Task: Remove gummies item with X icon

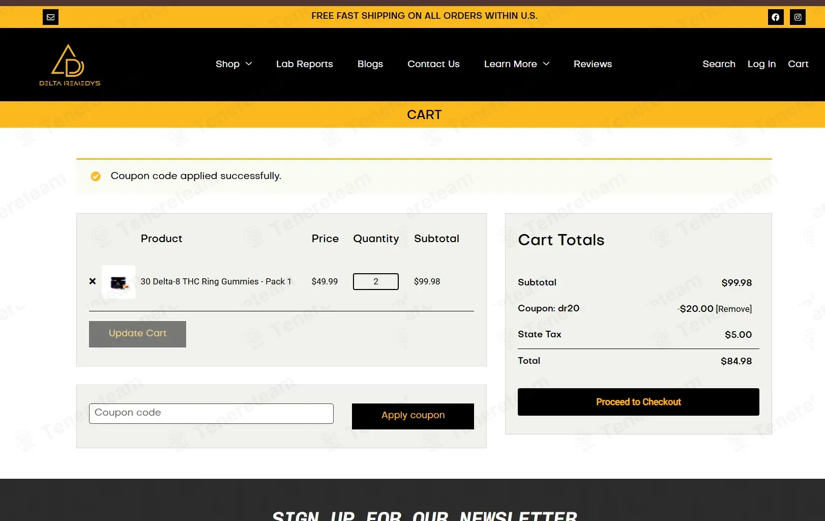Action: click(93, 281)
